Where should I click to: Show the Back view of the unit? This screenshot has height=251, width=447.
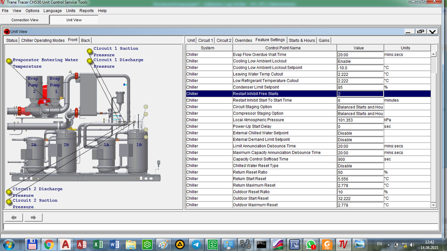86,40
